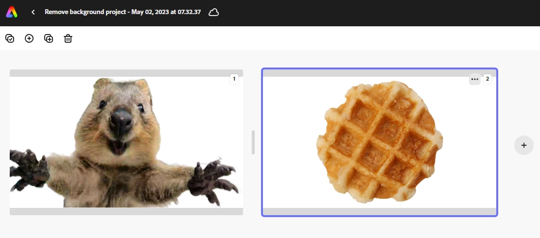Add a new page with circled plus icon
The width and height of the screenshot is (540, 238).
point(29,38)
